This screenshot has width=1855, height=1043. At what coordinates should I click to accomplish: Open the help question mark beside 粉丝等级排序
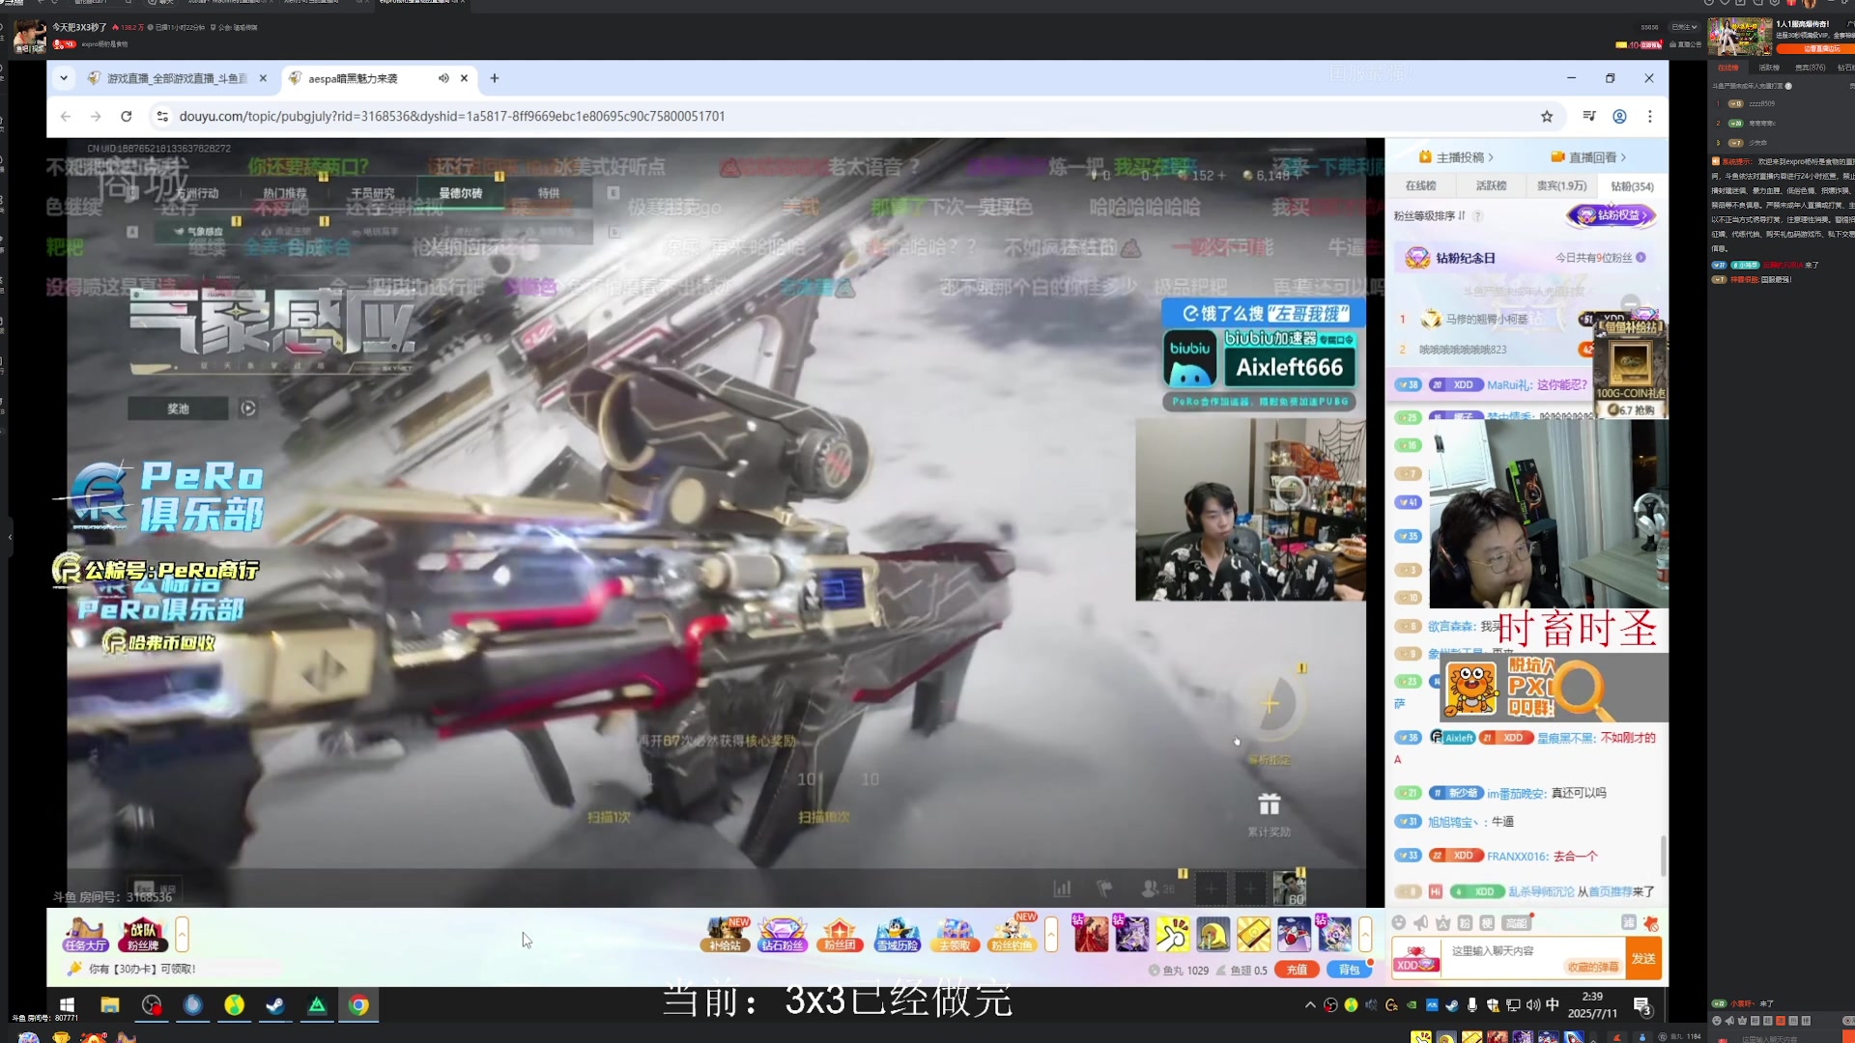[x=1478, y=216]
